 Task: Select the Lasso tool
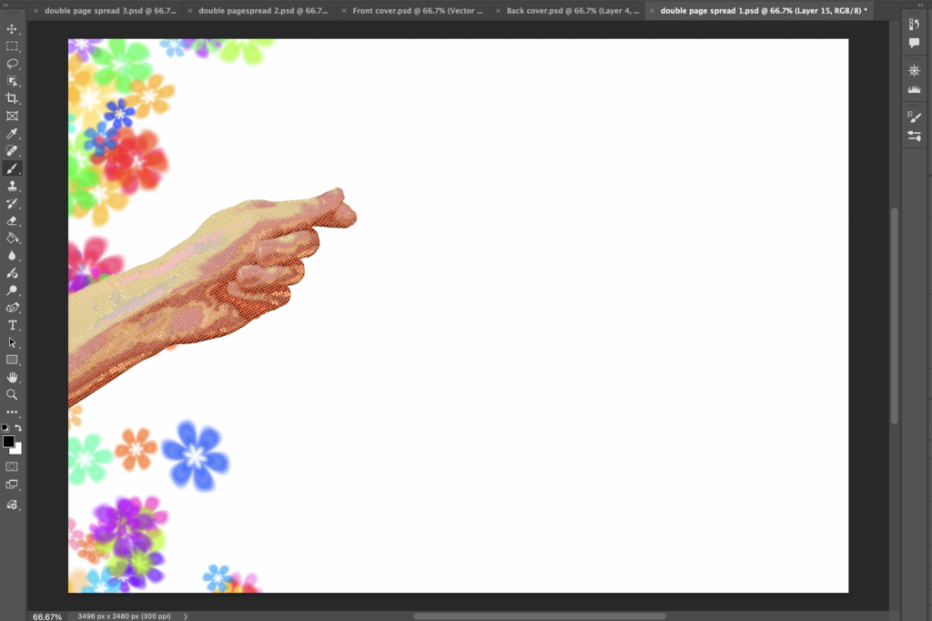[13, 64]
